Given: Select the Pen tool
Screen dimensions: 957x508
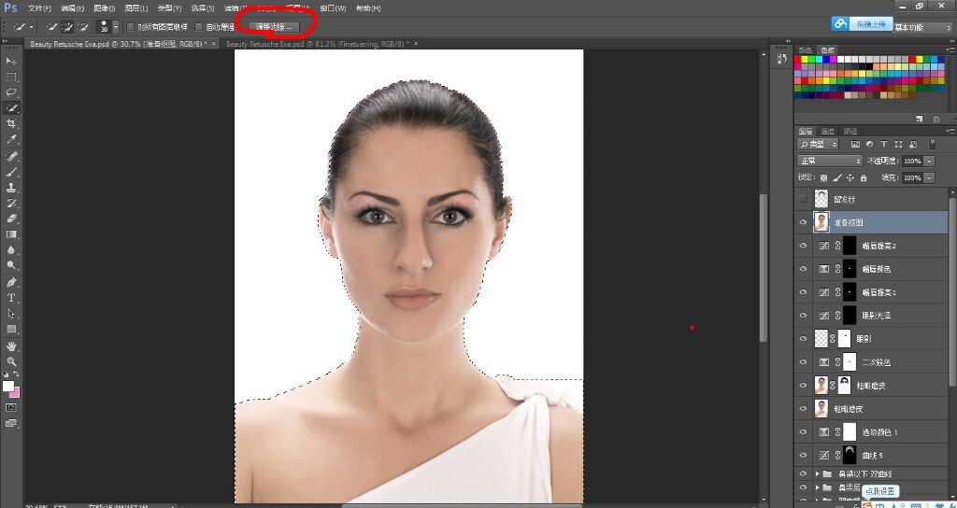Looking at the screenshot, I should [11, 282].
